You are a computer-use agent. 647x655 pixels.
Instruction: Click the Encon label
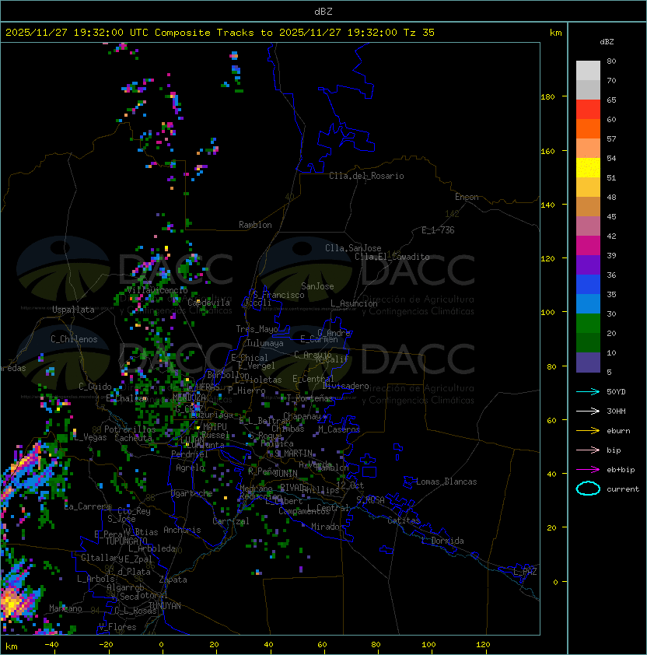click(467, 197)
